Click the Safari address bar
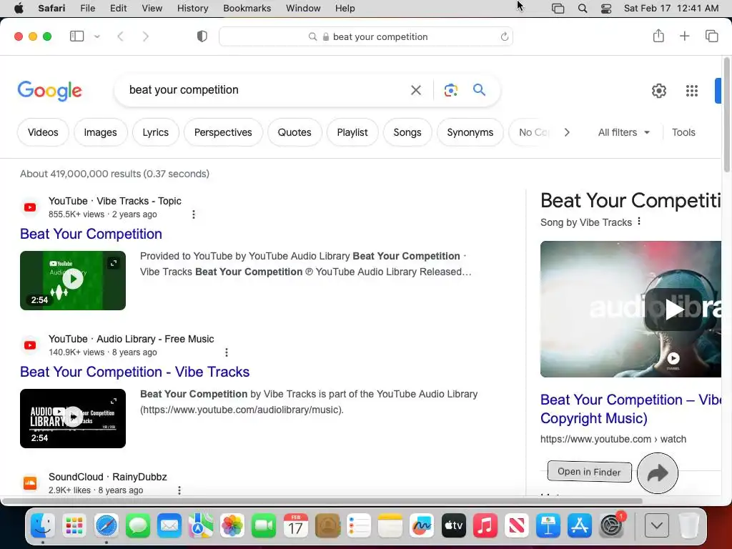Viewport: 732px width, 549px height. pos(366,36)
